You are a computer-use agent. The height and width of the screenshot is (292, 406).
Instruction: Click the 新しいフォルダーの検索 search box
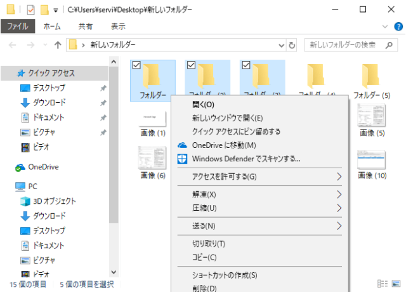point(351,45)
